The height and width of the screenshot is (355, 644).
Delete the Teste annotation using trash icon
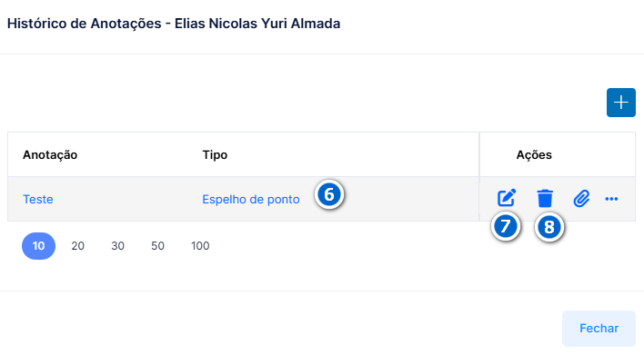coord(545,199)
